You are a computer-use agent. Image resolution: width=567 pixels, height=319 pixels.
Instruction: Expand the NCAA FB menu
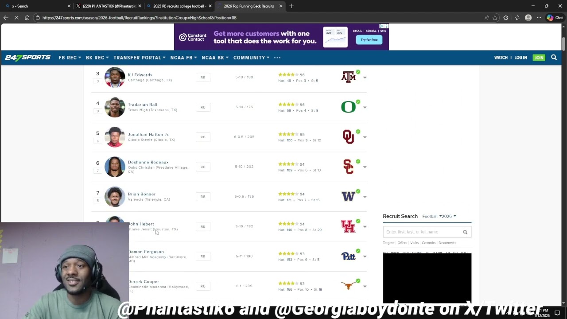pyautogui.click(x=183, y=58)
